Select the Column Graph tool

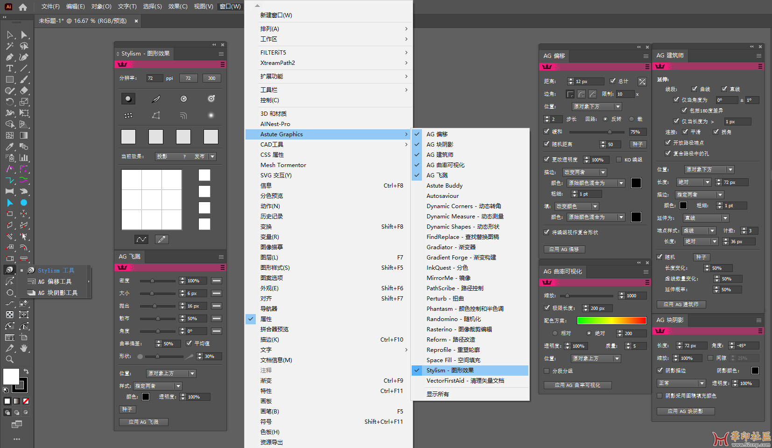[24, 158]
